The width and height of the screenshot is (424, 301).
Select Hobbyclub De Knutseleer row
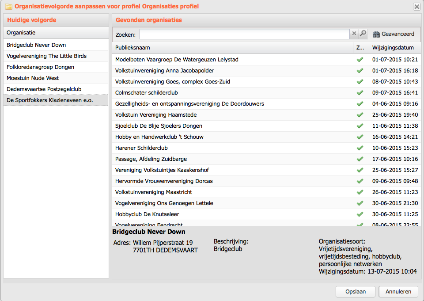[x=266, y=214]
